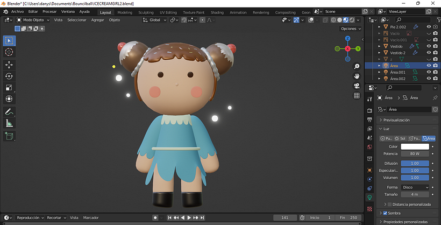Open the Ventana menu

point(68,12)
